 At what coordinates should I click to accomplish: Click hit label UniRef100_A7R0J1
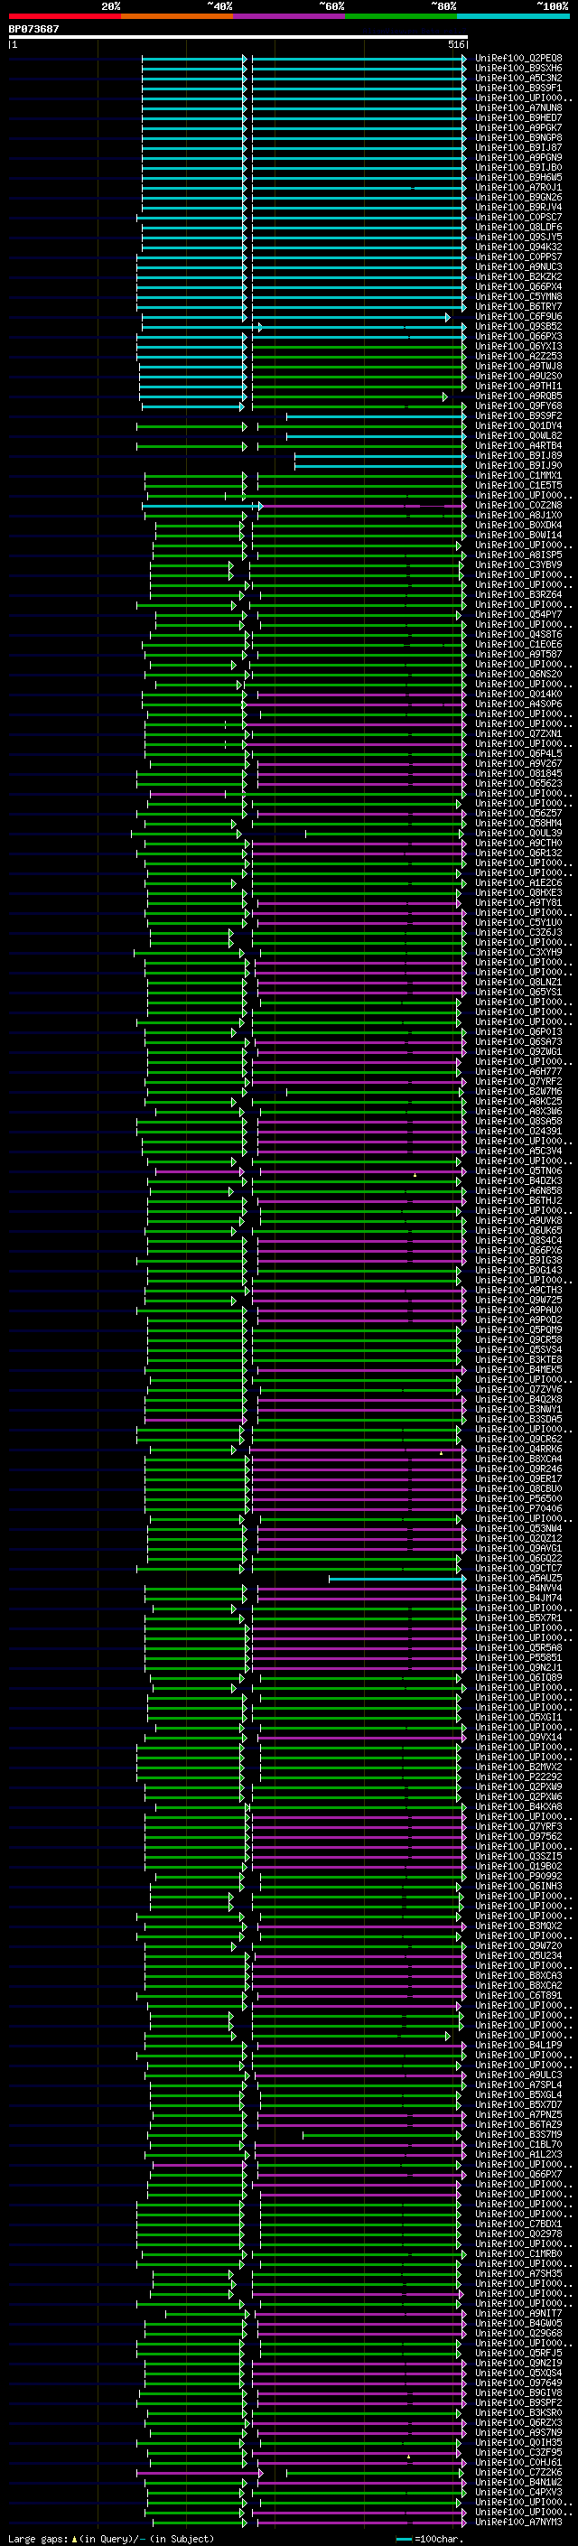point(518,187)
